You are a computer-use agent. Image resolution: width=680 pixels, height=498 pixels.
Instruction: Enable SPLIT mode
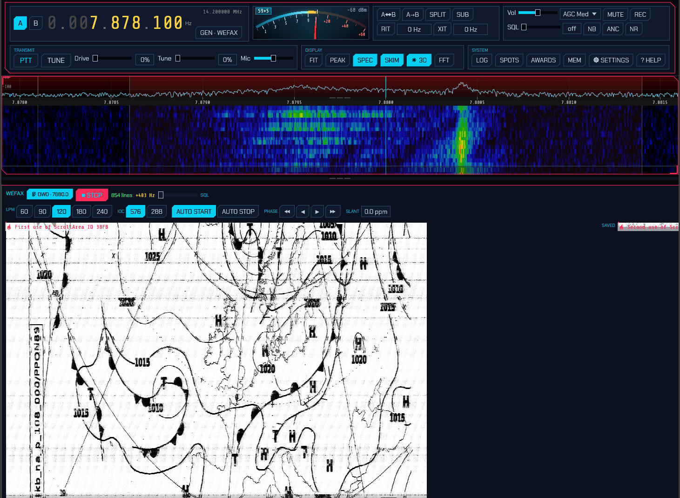click(437, 14)
